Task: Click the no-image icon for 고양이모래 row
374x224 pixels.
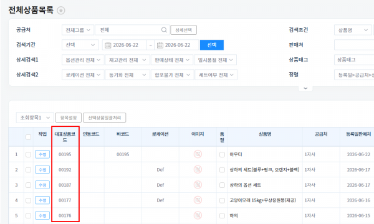Action: 198,200
